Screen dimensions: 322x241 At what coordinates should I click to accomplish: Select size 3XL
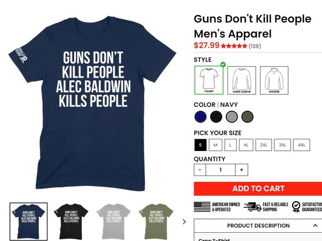click(x=282, y=145)
